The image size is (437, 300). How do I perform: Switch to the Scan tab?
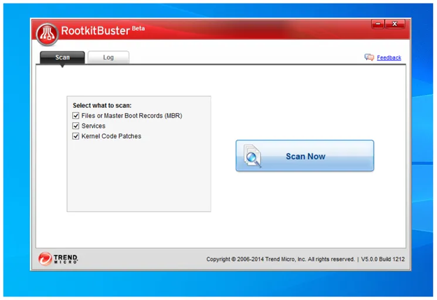[x=62, y=57]
